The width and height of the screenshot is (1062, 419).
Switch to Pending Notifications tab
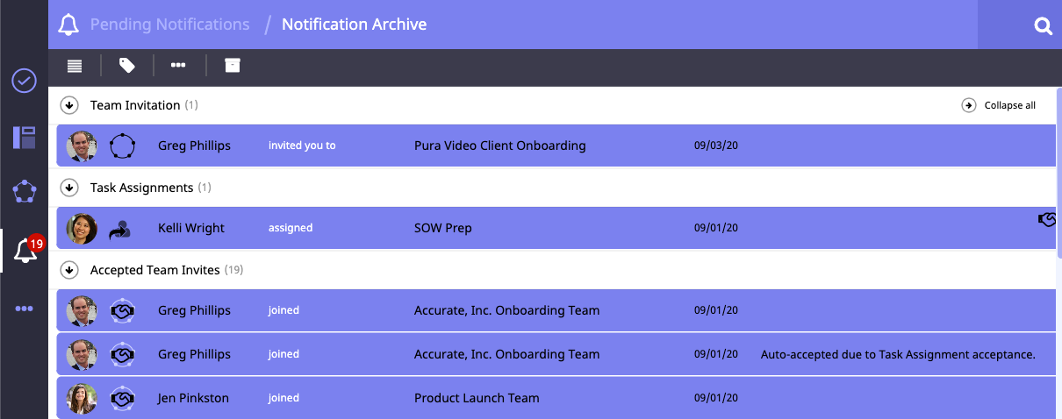(x=169, y=25)
